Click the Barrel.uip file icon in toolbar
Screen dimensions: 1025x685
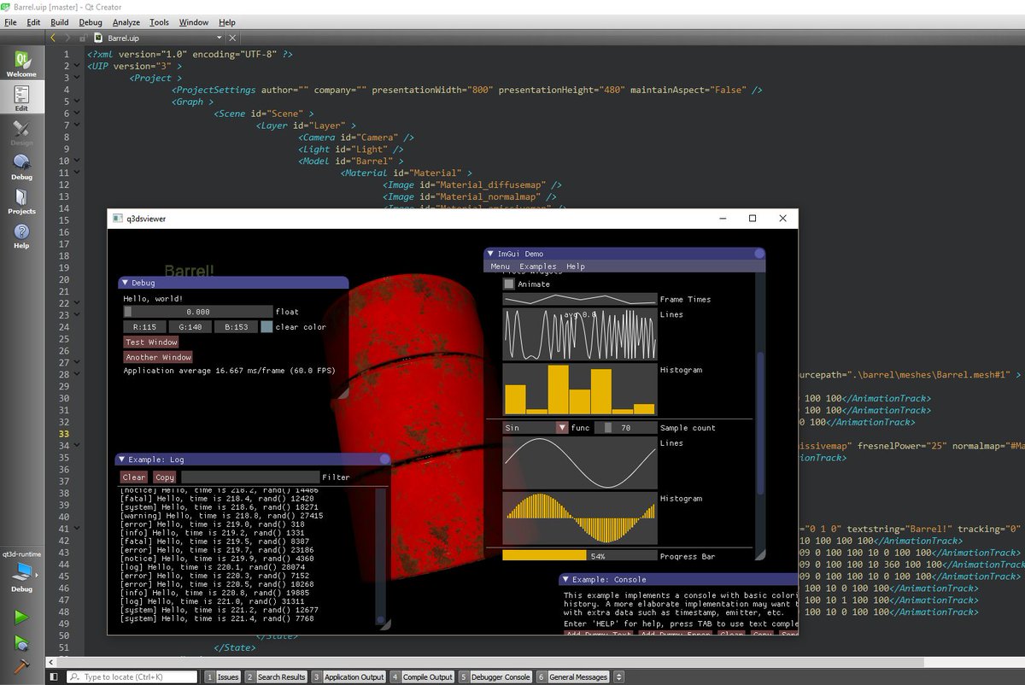tap(98, 38)
